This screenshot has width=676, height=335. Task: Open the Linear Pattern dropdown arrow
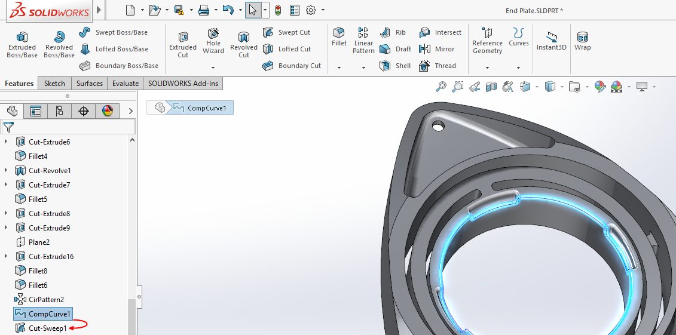pos(363,67)
